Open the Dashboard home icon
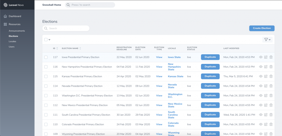Viewport: 282px width, 136px height. 5,16
